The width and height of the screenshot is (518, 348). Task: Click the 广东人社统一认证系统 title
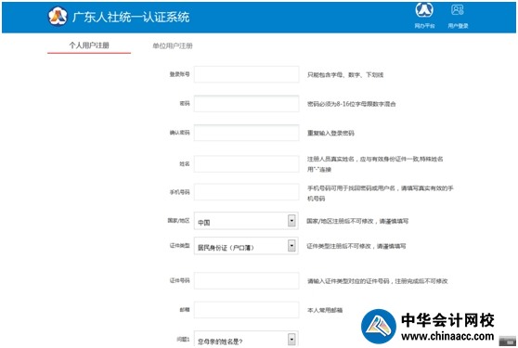point(131,17)
